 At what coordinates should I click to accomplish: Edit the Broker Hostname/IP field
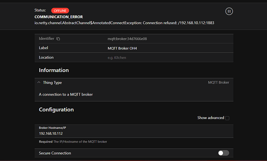point(134,131)
